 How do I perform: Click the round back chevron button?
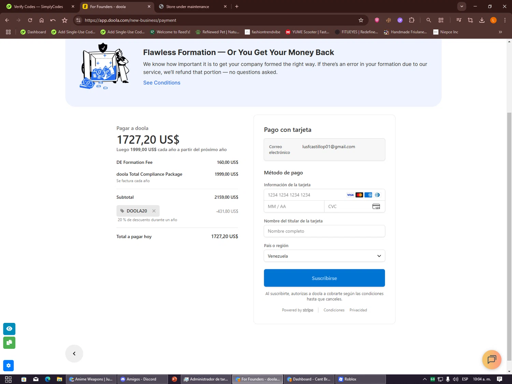point(74,354)
